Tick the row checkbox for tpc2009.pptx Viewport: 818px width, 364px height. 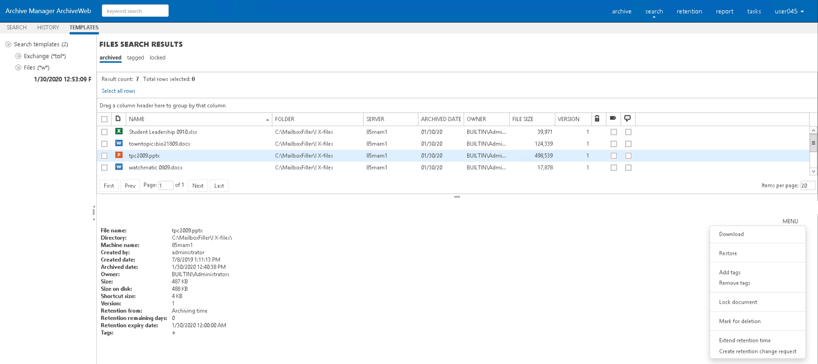(x=104, y=156)
